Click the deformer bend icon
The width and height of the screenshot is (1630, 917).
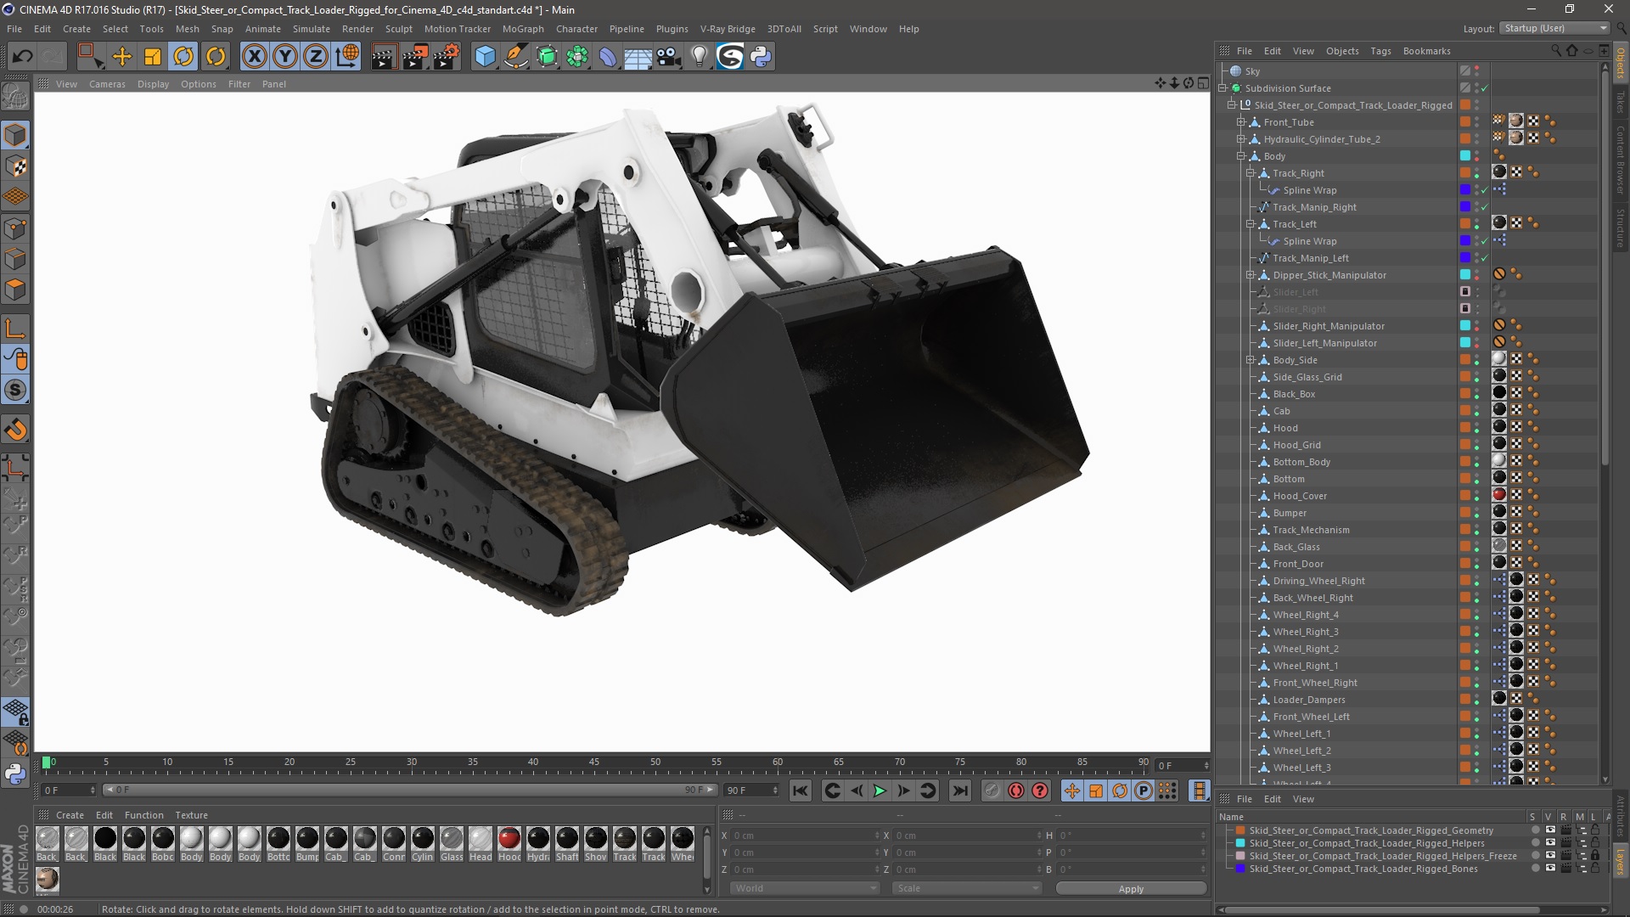(x=608, y=57)
